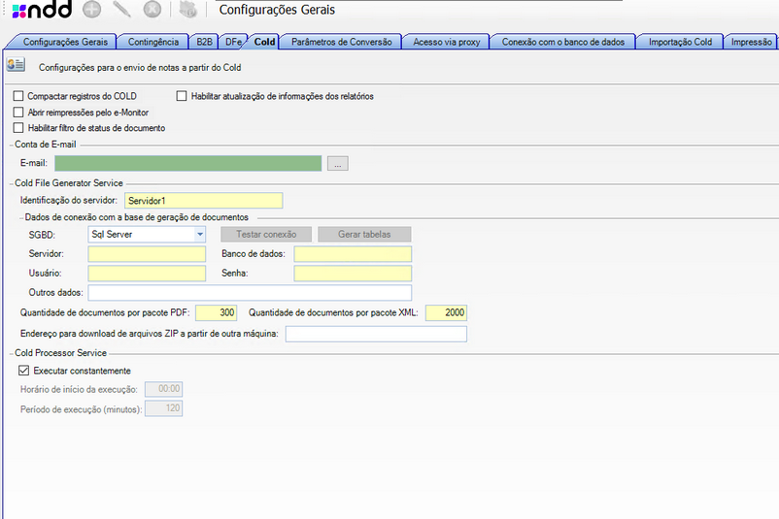Click the Cold settings icon beside description
Image resolution: width=779 pixels, height=519 pixels.
coord(16,66)
